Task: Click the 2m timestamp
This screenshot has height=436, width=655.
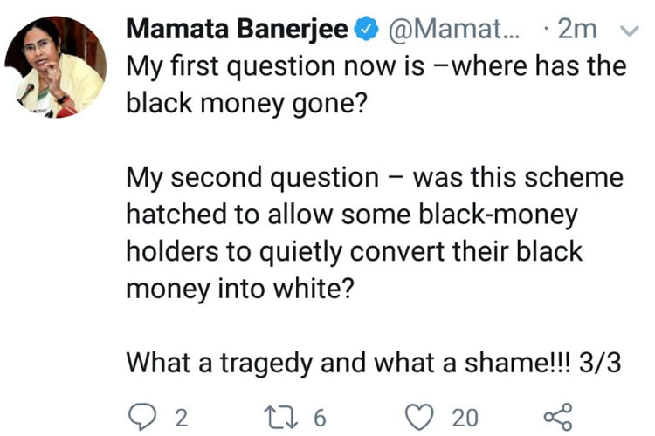Action: click(x=576, y=29)
